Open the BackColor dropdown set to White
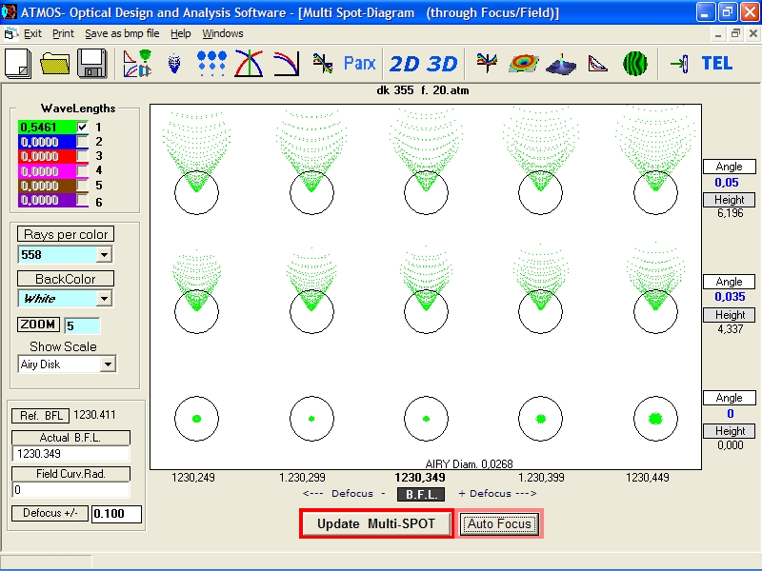Screen dimensions: 762x571 [104, 299]
